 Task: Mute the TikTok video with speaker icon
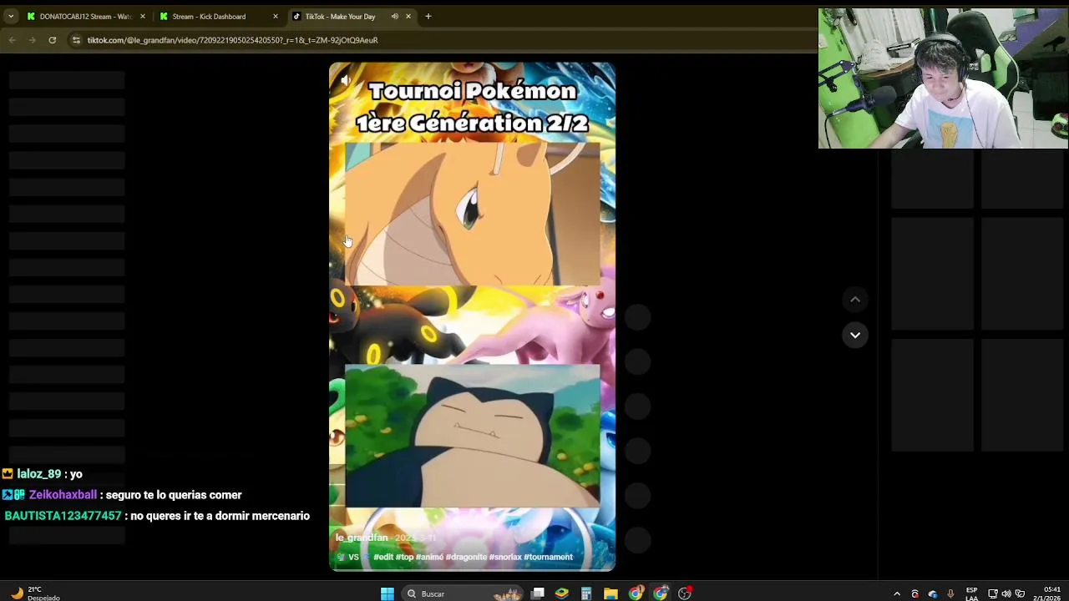click(x=345, y=80)
